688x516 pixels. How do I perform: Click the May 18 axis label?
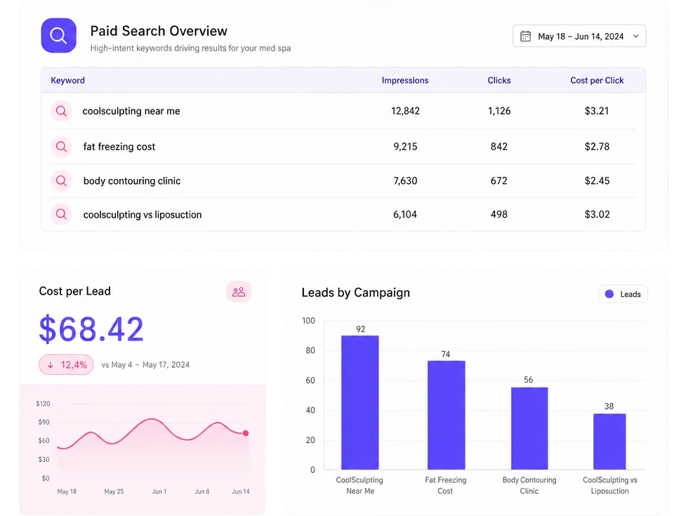pyautogui.click(x=67, y=491)
